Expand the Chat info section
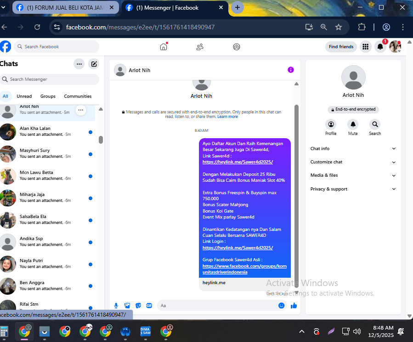 (353, 148)
